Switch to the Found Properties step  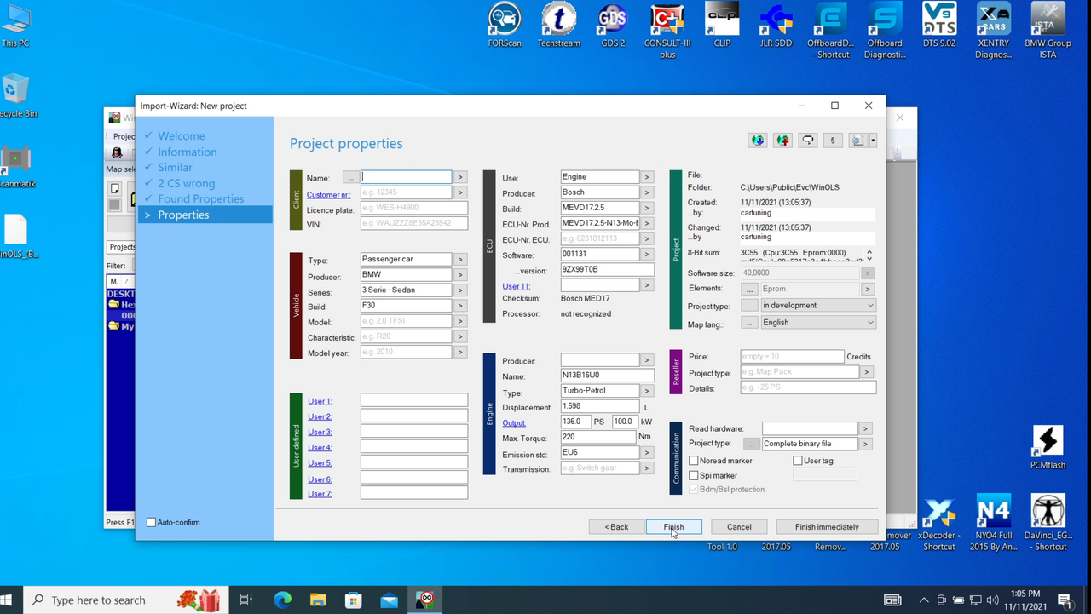tap(200, 198)
